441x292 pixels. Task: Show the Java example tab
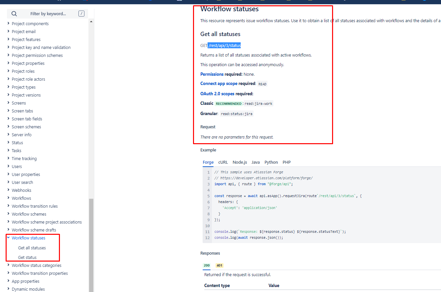(256, 162)
